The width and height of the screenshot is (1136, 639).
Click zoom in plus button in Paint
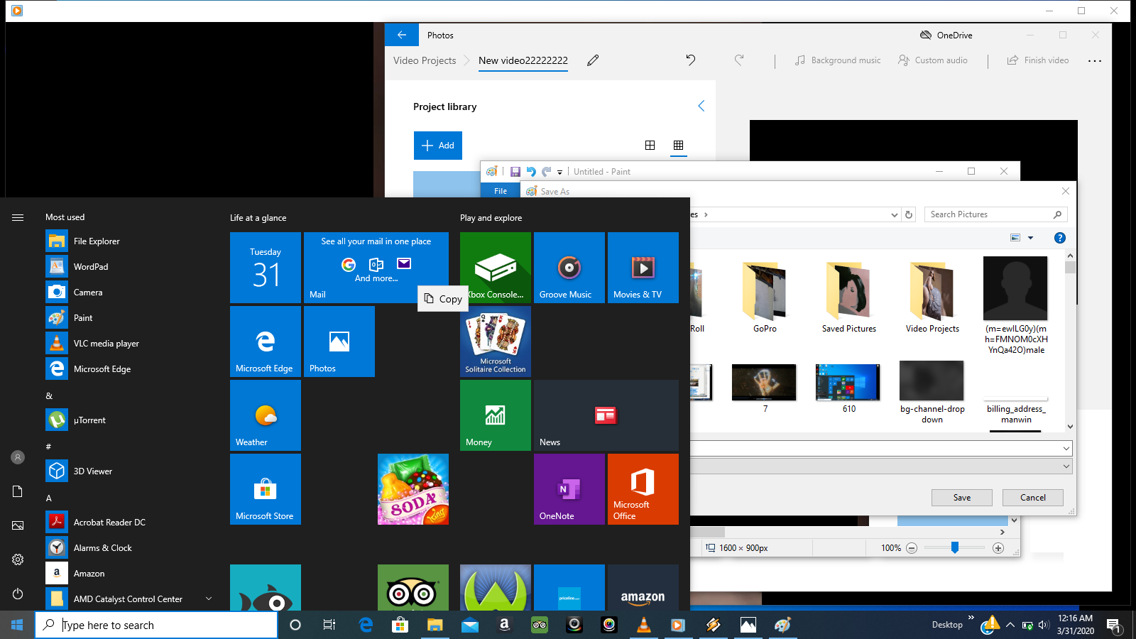click(x=998, y=548)
